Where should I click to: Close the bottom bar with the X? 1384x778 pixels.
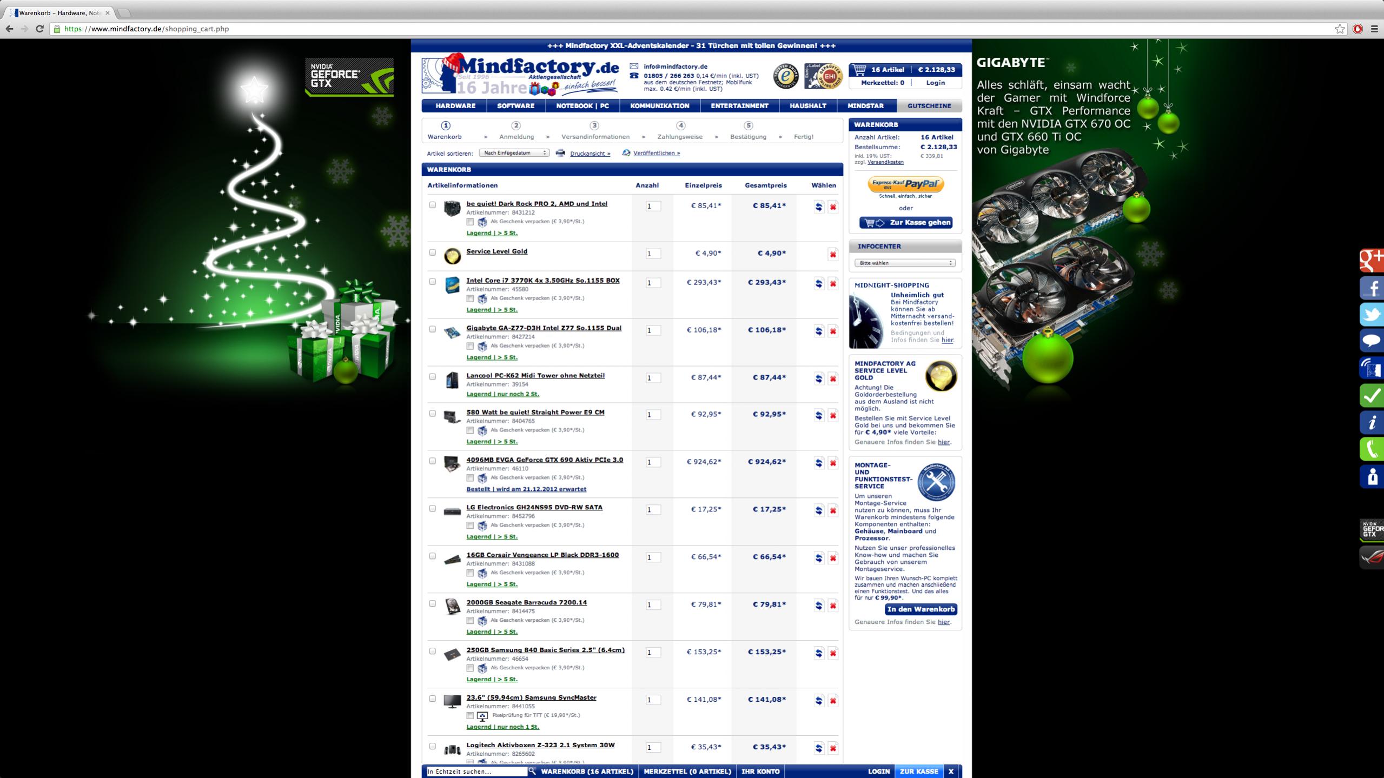point(951,772)
